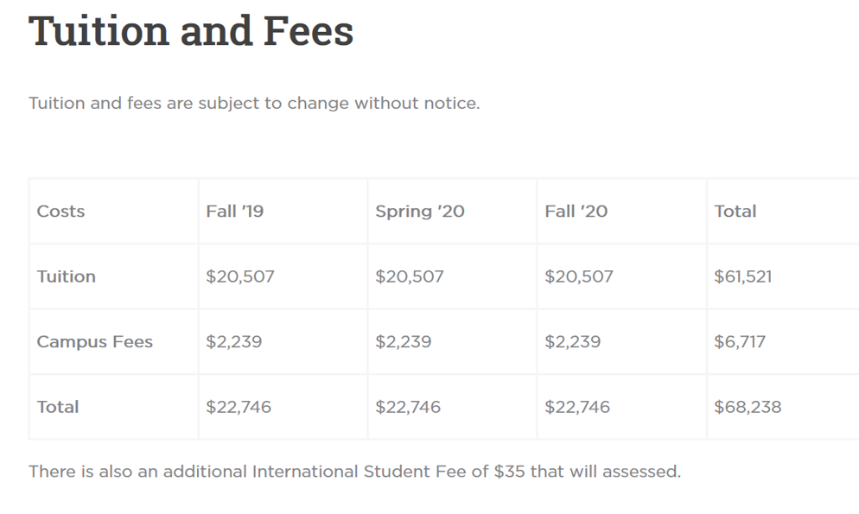This screenshot has width=859, height=514.
Task: Click the Tuition row label
Action: coord(67,276)
